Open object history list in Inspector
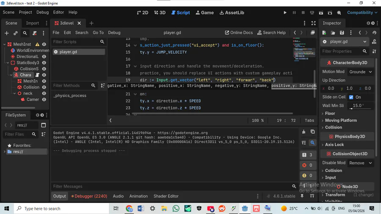381x214 pixels. [374, 33]
